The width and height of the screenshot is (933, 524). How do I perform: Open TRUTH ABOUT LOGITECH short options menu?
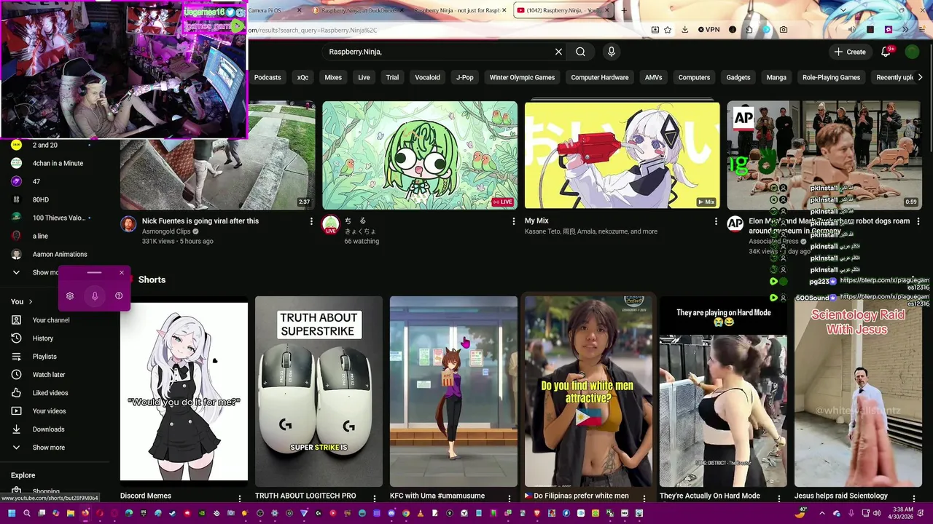pyautogui.click(x=375, y=499)
